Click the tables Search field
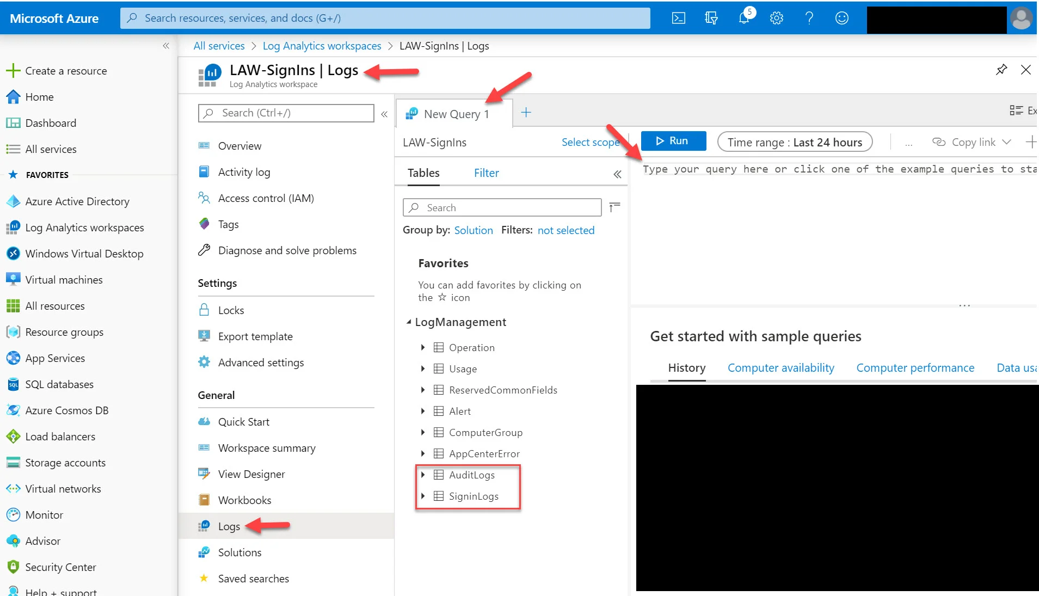The width and height of the screenshot is (1039, 596). 502,207
